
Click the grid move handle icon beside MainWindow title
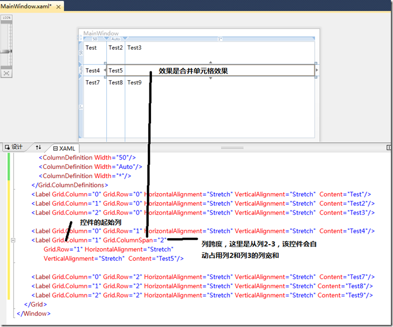[80, 38]
